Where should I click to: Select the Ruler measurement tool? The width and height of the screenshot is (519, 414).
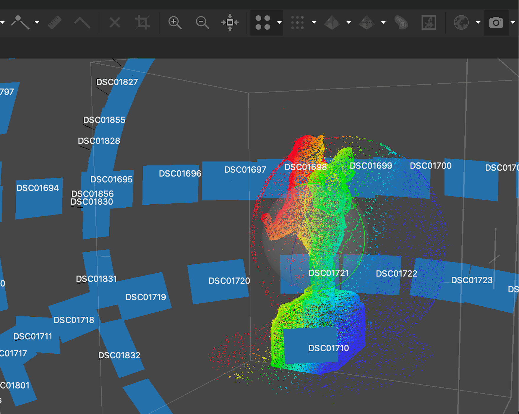(55, 22)
